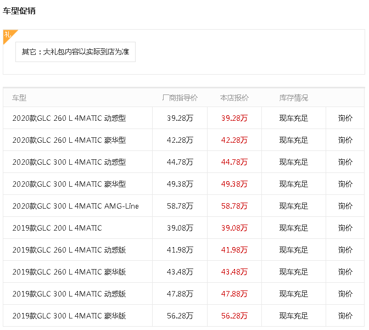Open 2019款GLC 260 L 4MATIC 动感版 model name

(69, 250)
